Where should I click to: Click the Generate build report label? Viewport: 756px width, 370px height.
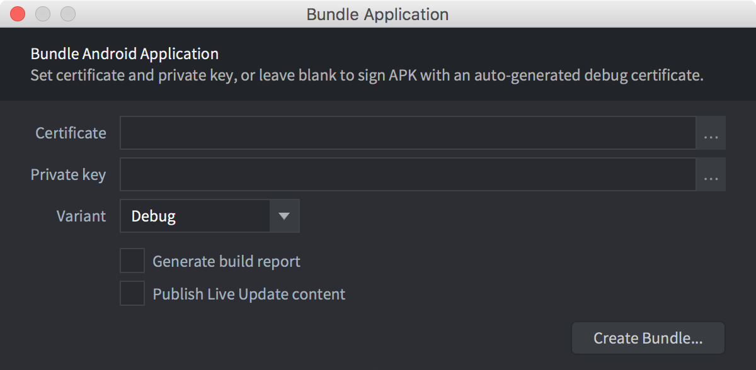coord(226,261)
